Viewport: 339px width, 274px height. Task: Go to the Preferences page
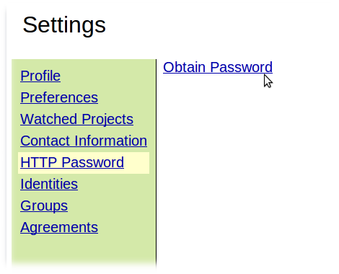pos(59,97)
